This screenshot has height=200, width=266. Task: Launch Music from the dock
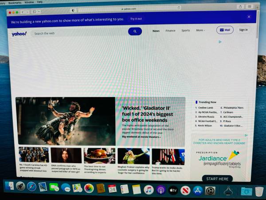[149, 189]
